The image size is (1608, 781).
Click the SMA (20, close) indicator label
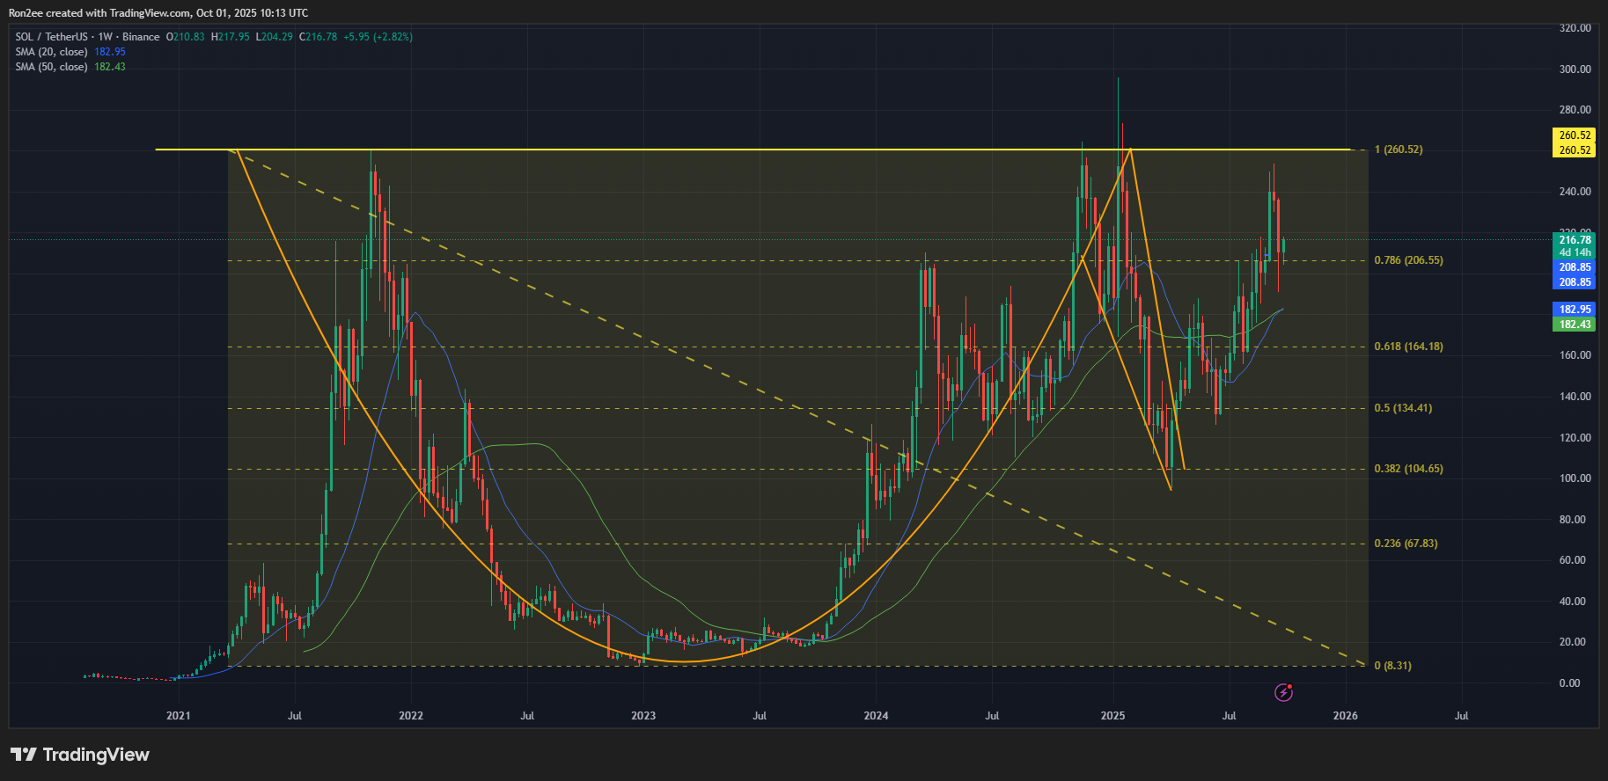click(51, 52)
